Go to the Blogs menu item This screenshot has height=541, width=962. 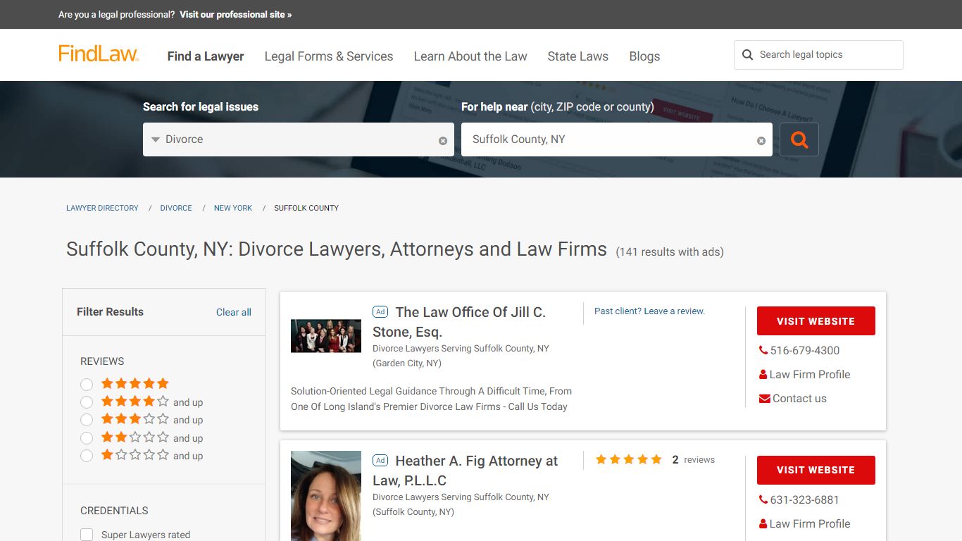click(644, 56)
